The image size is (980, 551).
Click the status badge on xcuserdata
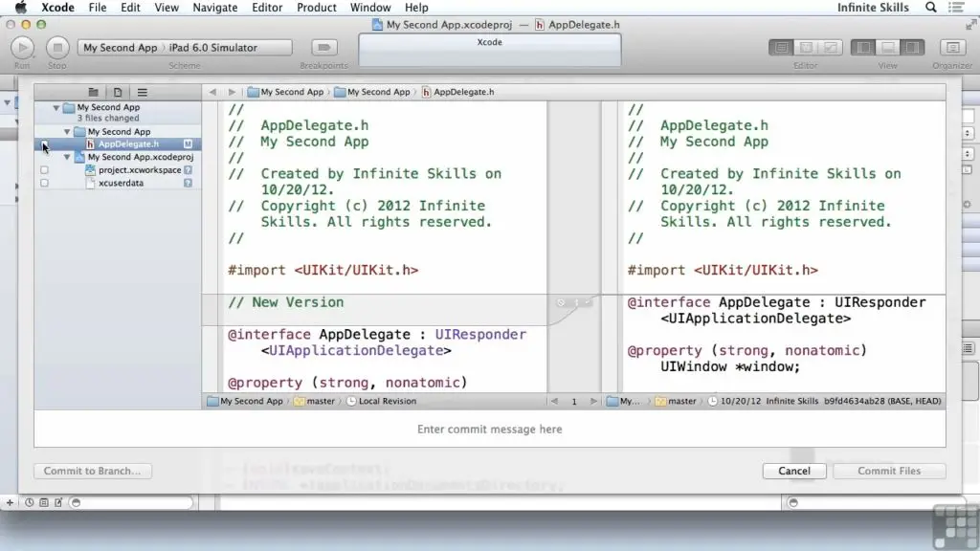coord(188,183)
